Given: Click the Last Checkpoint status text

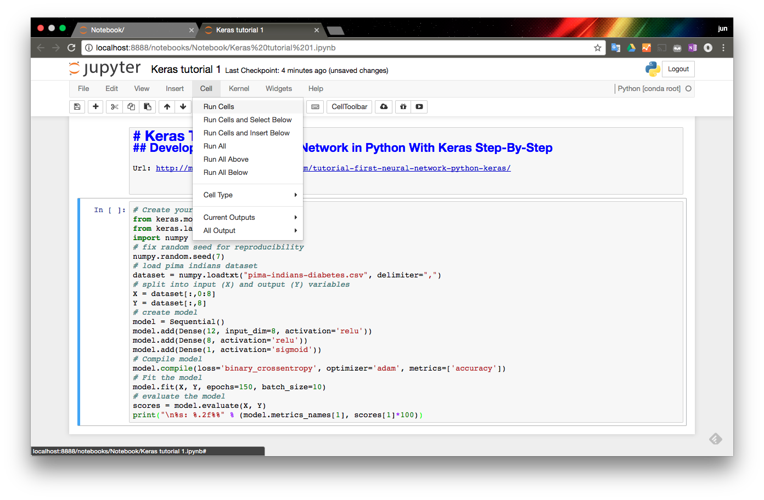Looking at the screenshot, I should pos(306,71).
